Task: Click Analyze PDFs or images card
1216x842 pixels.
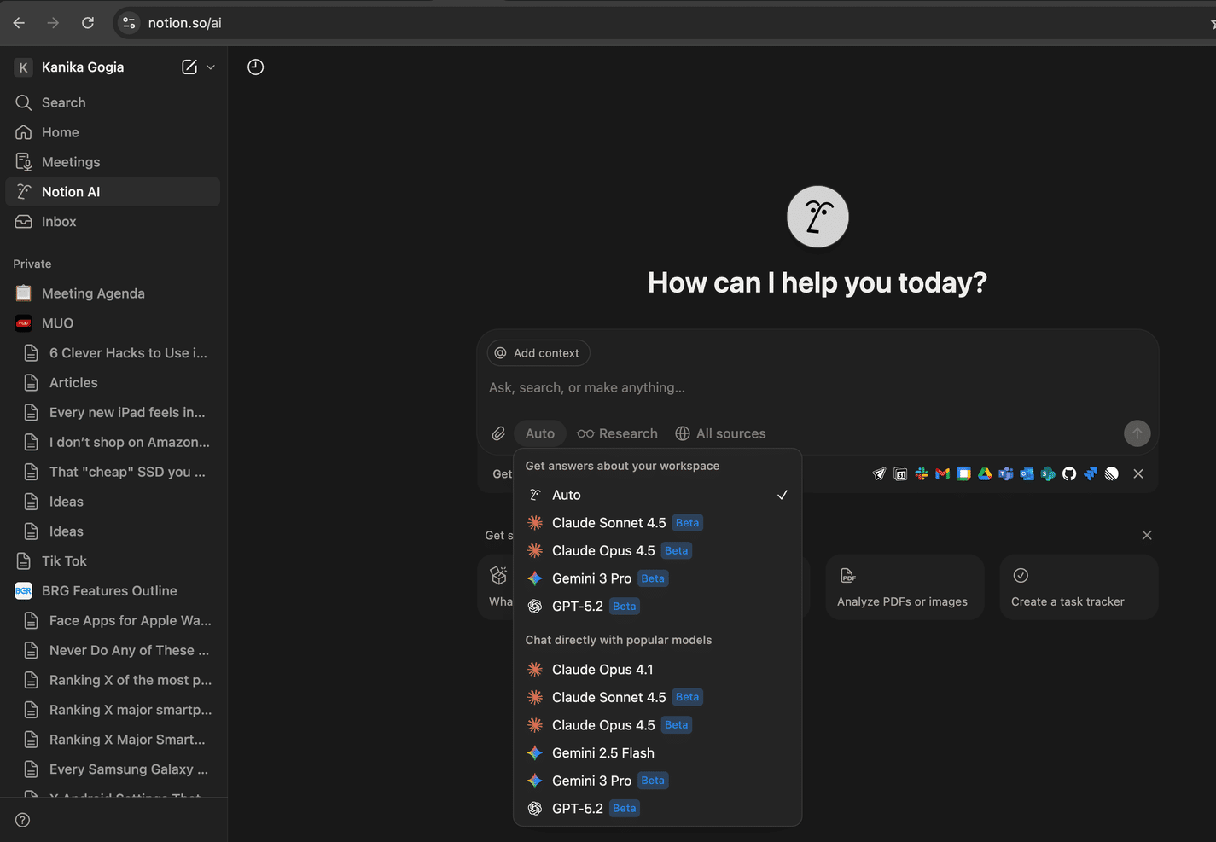Action: point(905,587)
